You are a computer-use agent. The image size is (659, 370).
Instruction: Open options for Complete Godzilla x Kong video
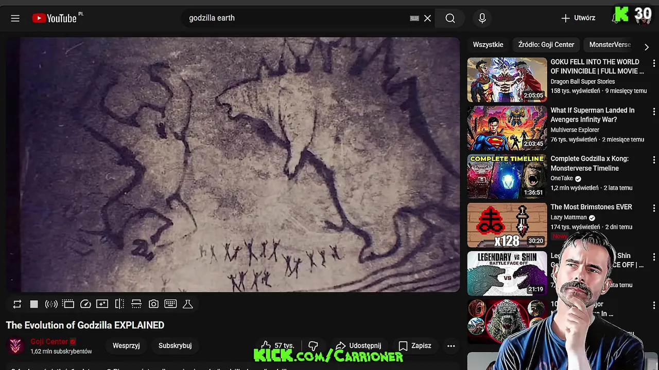click(654, 160)
